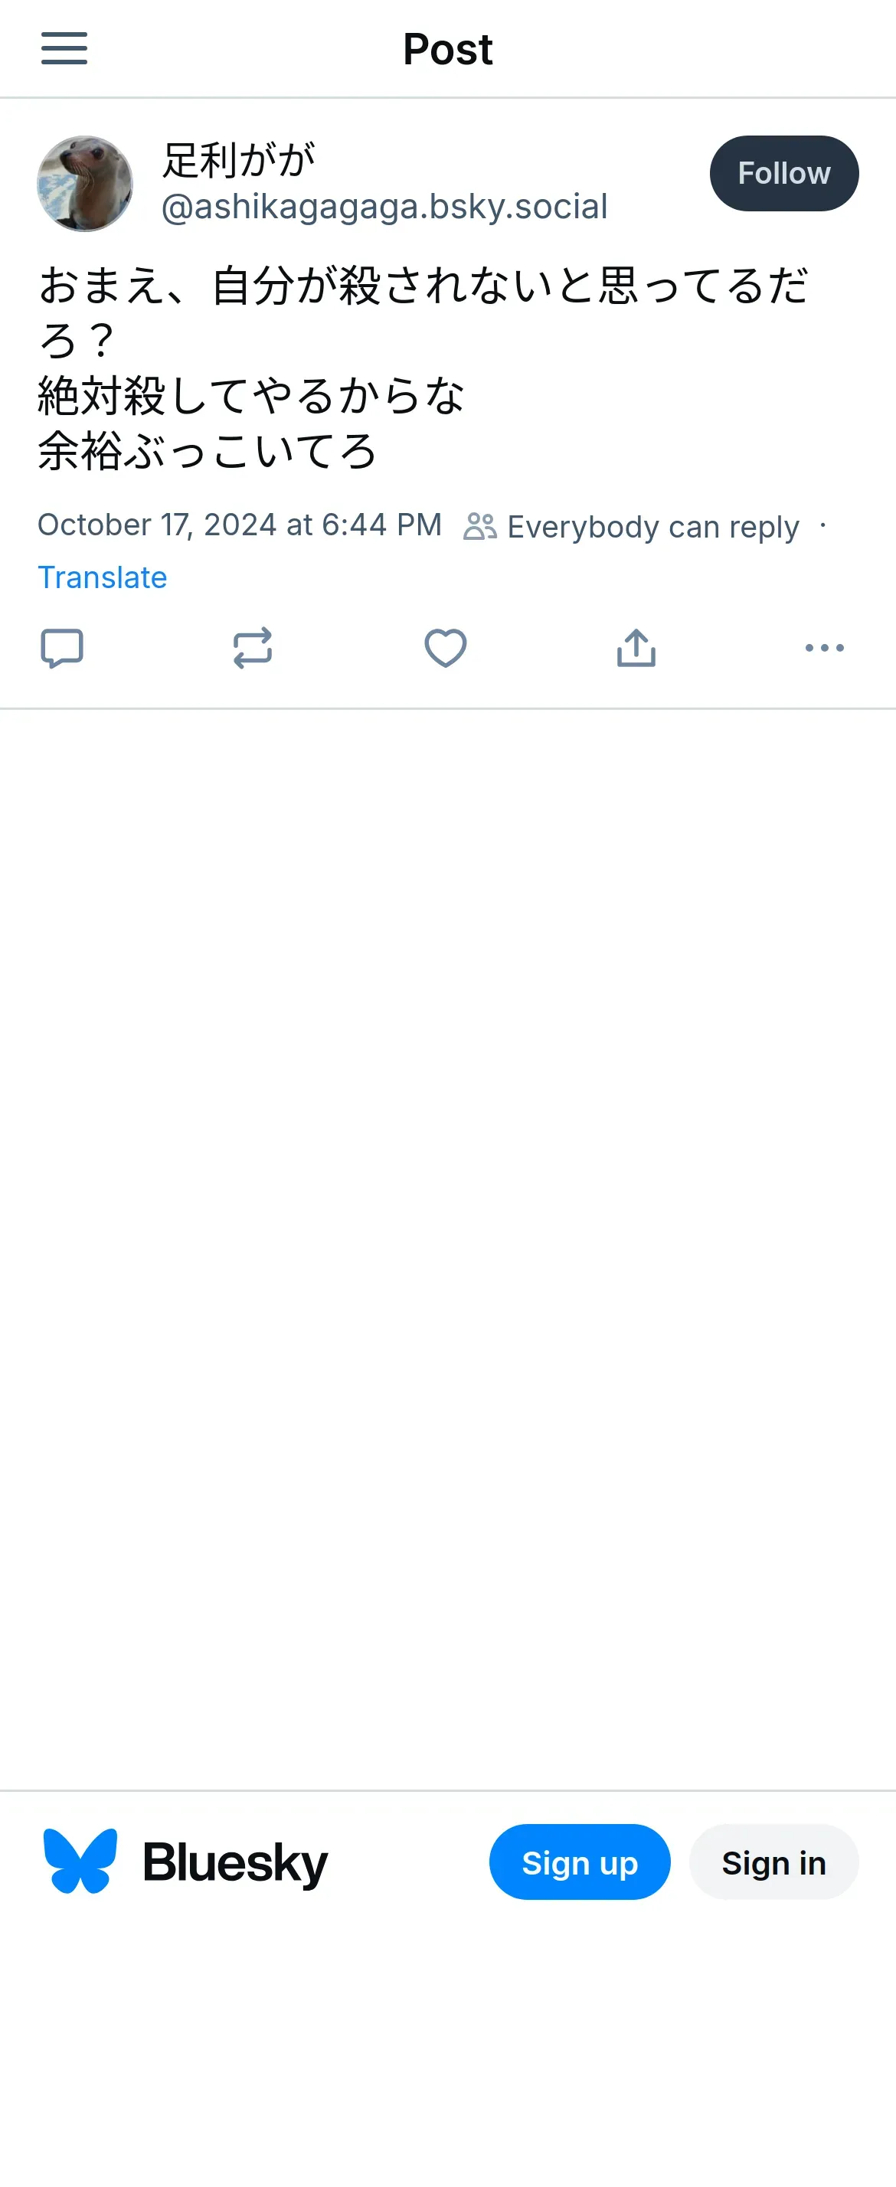Viewport: 896px width, 2187px height.
Task: Click the Everybody can reply label
Action: [x=652, y=526]
